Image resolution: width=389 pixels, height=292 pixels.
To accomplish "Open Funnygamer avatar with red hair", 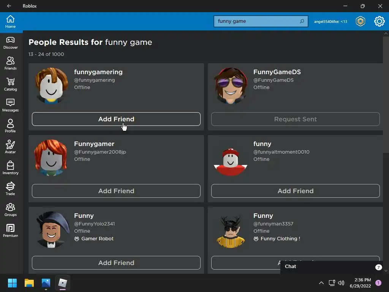I will (51, 157).
